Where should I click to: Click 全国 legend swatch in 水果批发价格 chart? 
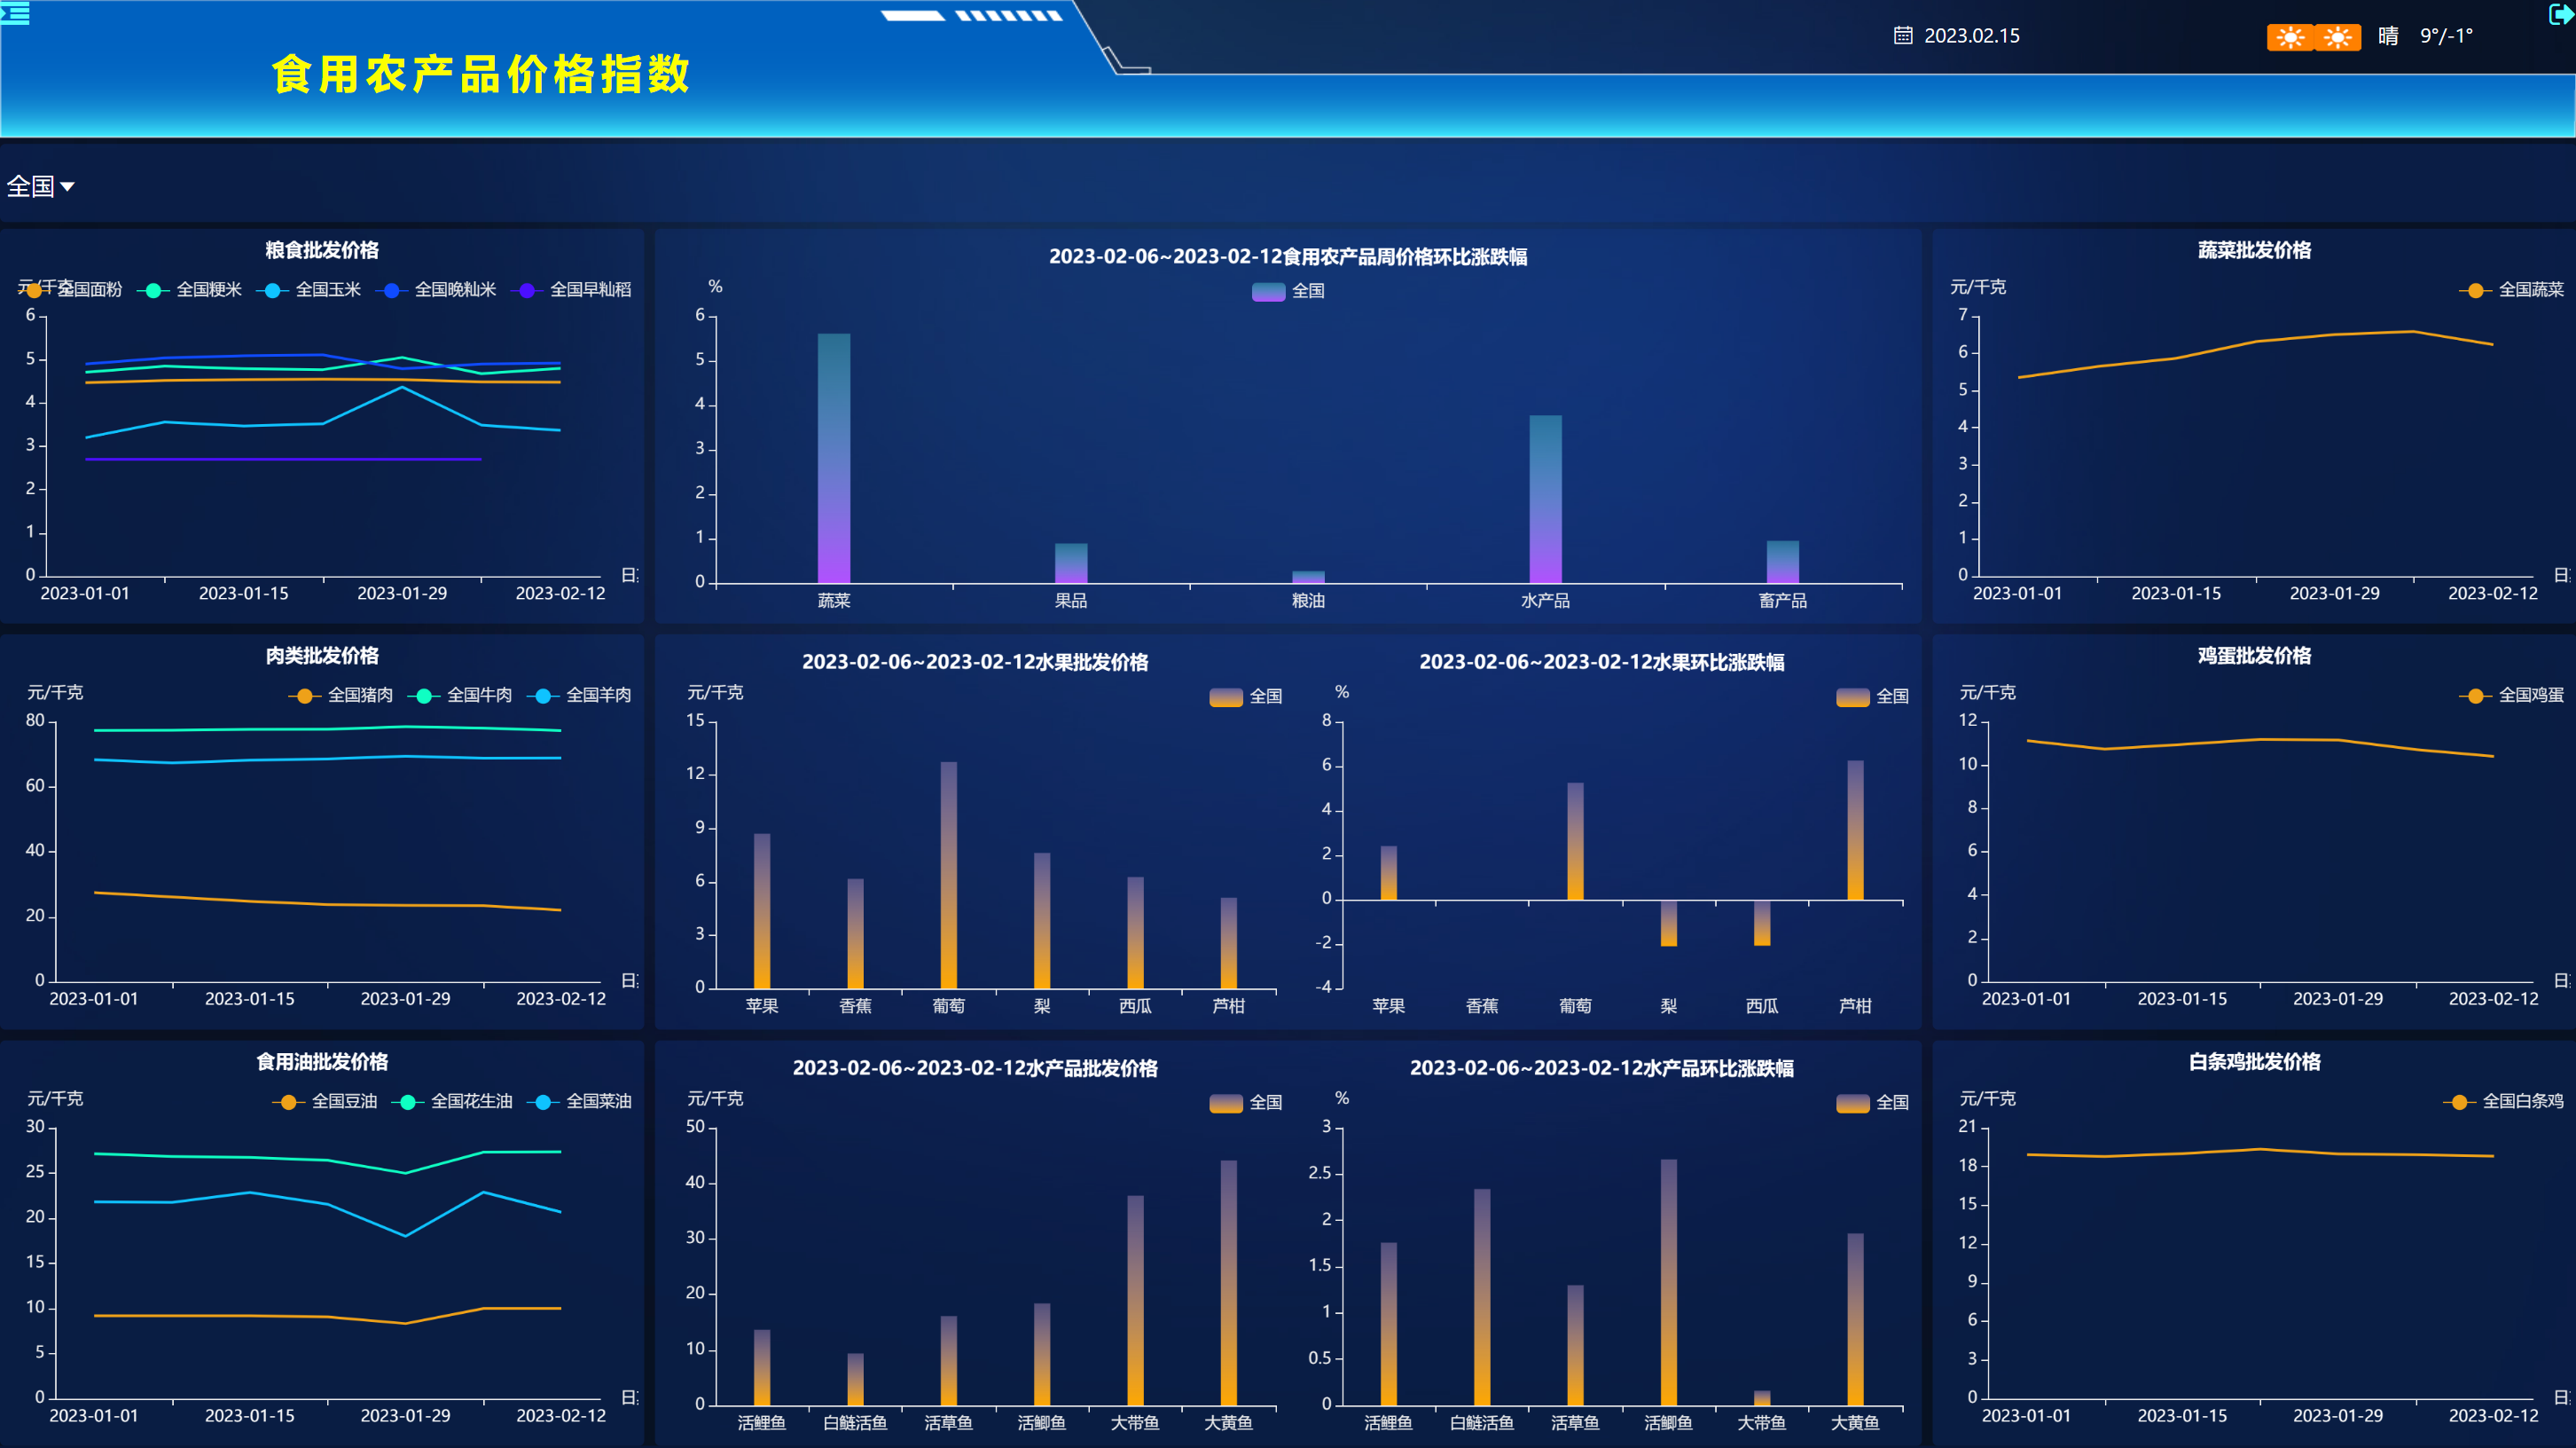pyautogui.click(x=1226, y=696)
